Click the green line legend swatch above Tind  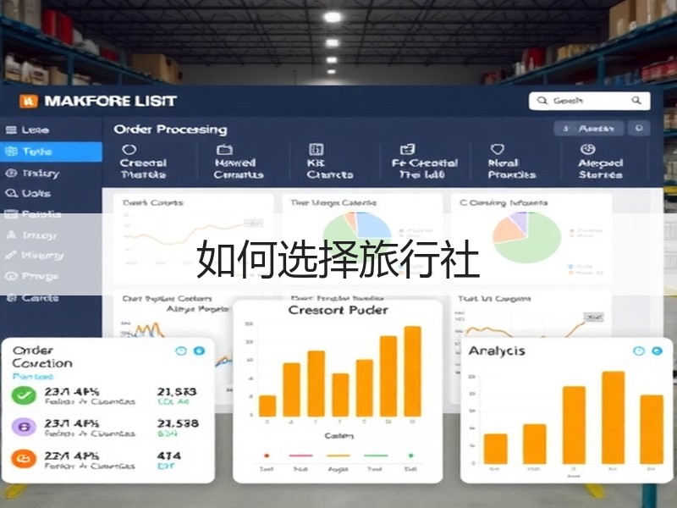[376, 456]
